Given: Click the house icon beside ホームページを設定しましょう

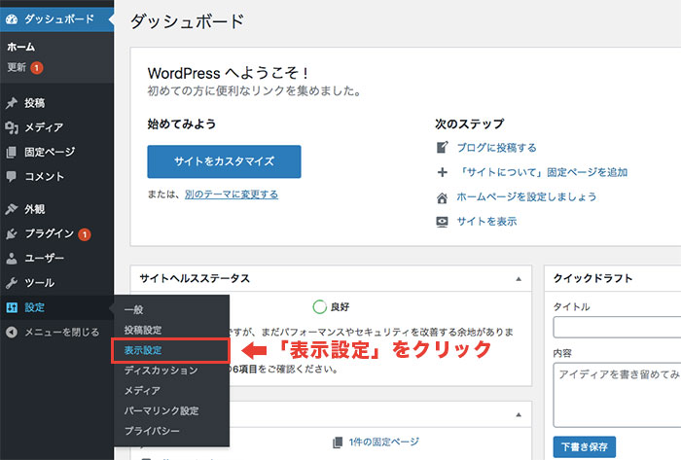Looking at the screenshot, I should (442, 197).
